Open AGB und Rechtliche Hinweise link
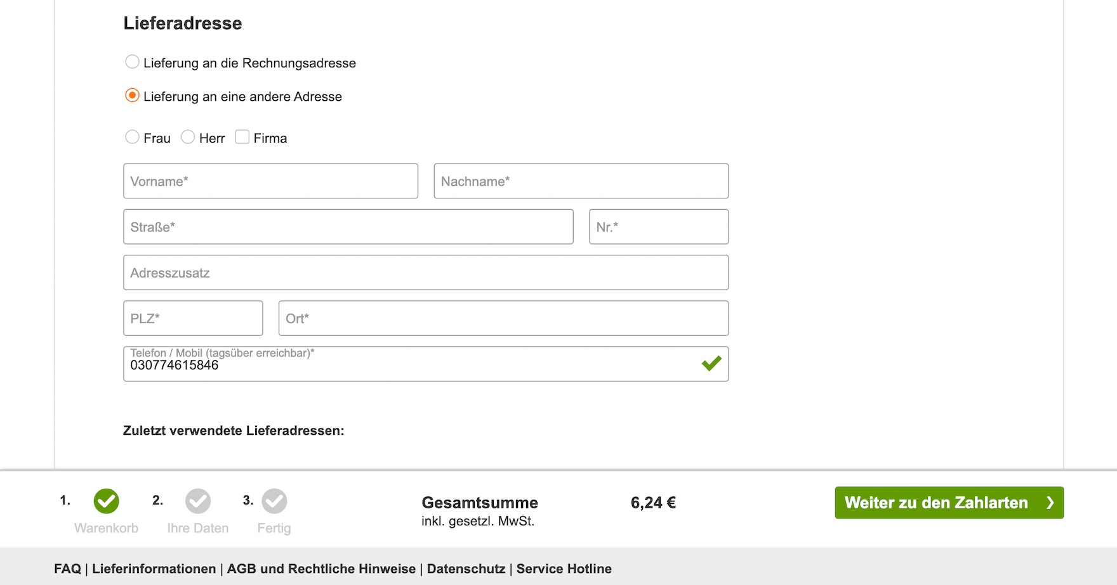The width and height of the screenshot is (1117, 585). coord(321,569)
